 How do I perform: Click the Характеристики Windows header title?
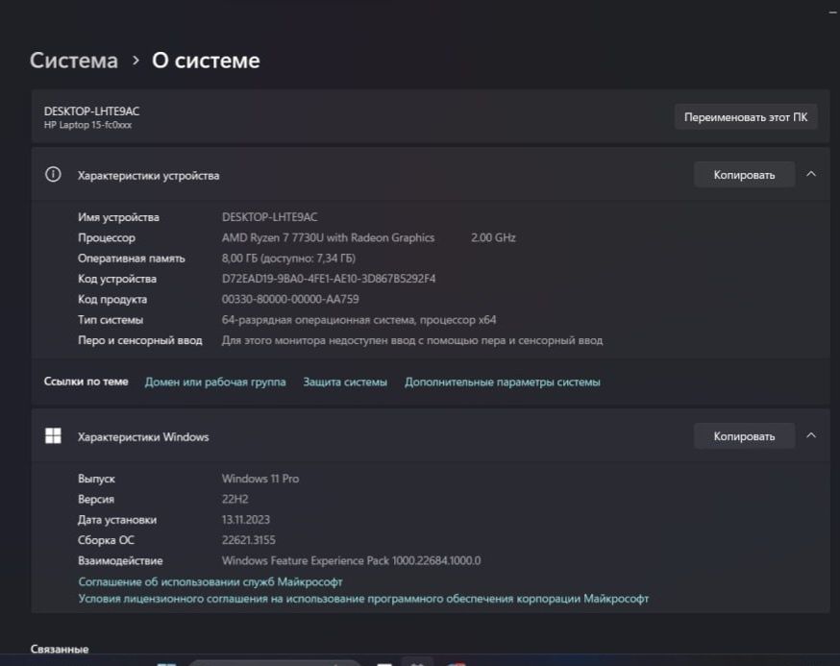[143, 437]
